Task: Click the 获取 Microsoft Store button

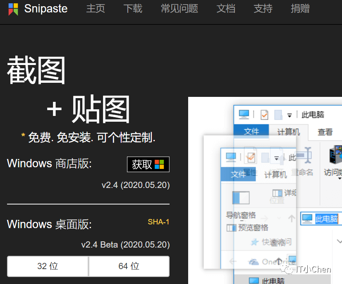Action: tap(148, 164)
